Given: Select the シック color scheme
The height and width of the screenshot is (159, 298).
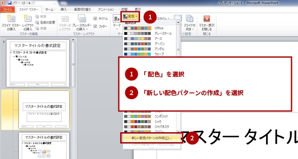Looking at the screenshot, I should [149, 121].
